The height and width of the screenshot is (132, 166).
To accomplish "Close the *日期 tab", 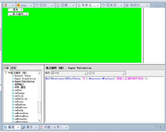I will [x=73, y=5].
